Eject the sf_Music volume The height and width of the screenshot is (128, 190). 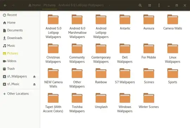(34, 84)
